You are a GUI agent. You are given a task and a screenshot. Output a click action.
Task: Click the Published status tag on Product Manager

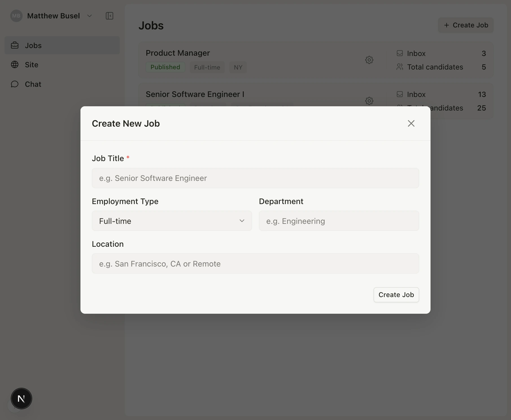pyautogui.click(x=165, y=67)
